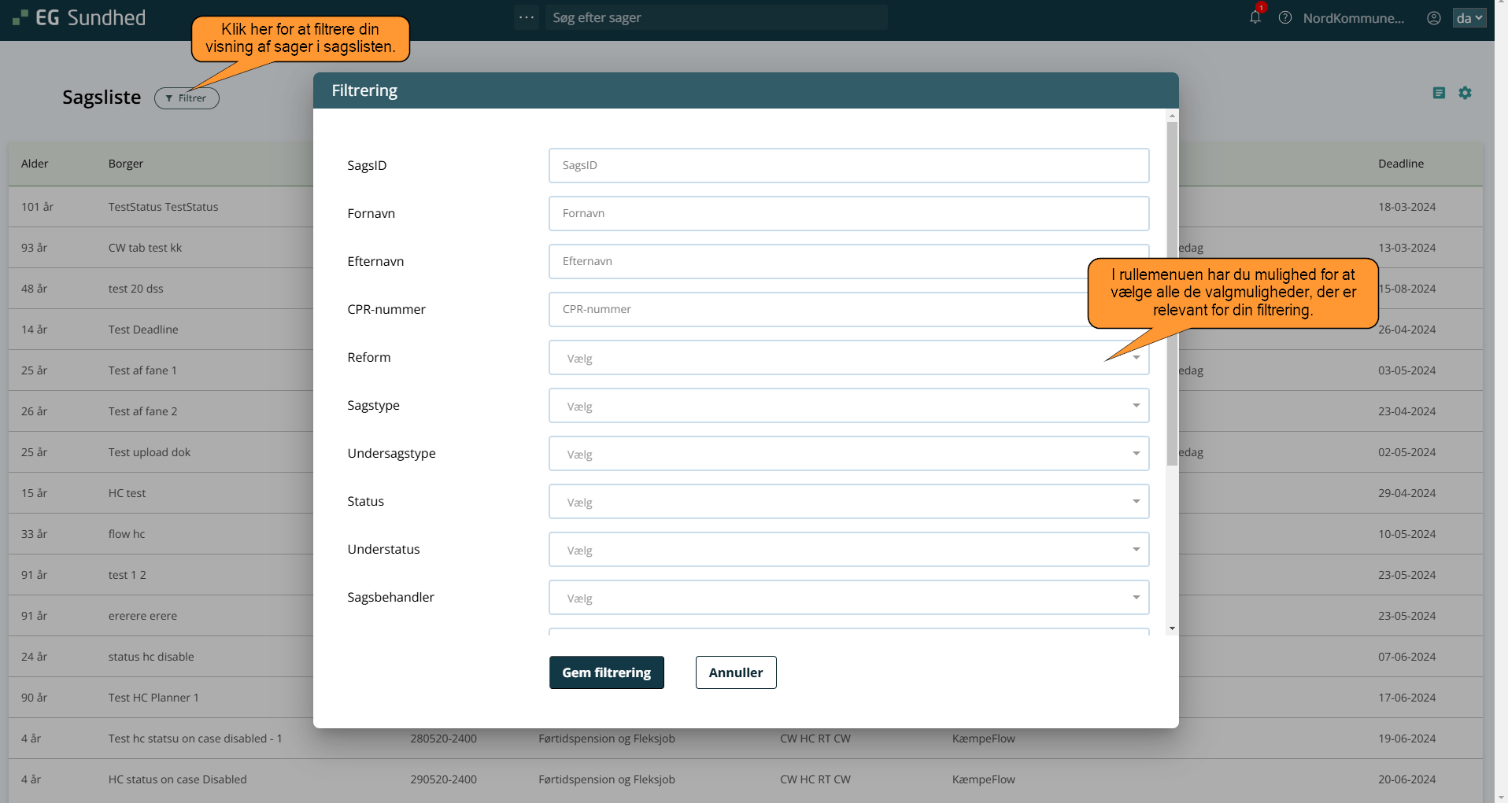Image resolution: width=1508 pixels, height=803 pixels.
Task: Click the Efternavn input field
Action: click(848, 261)
